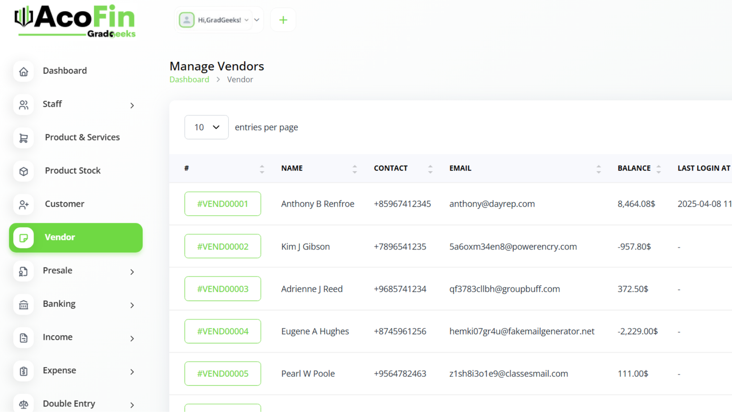Click the Banking building icon
Image resolution: width=732 pixels, height=412 pixels.
[23, 304]
